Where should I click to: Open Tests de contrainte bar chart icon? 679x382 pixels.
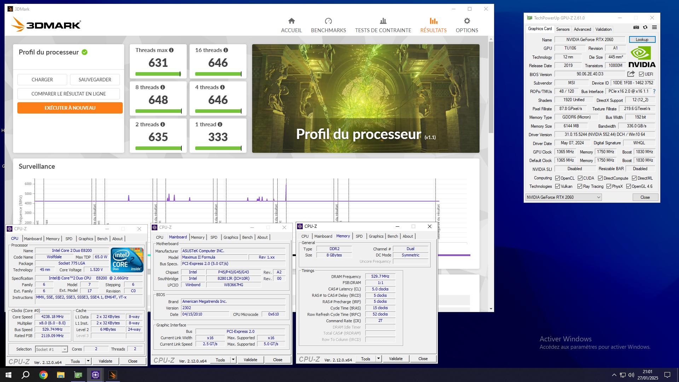click(383, 21)
